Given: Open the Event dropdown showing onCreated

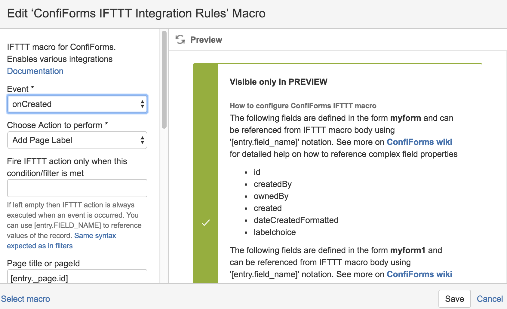Looking at the screenshot, I should tap(77, 104).
